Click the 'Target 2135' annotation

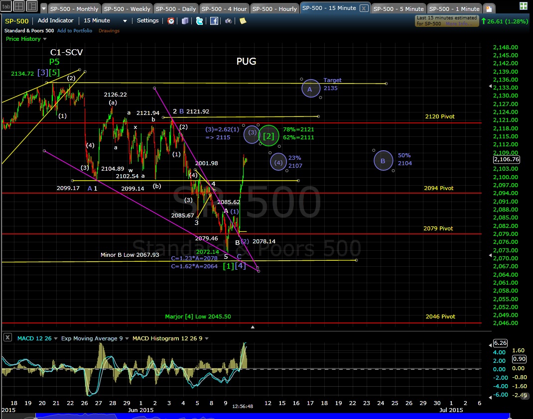[332, 84]
